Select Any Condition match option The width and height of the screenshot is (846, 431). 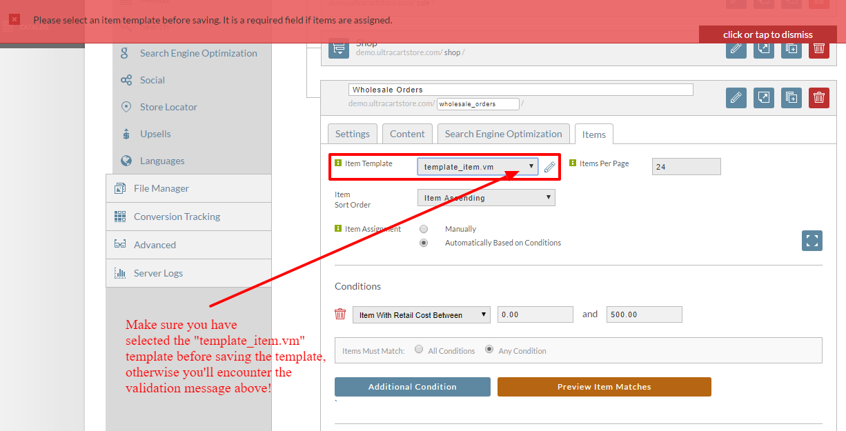coord(489,350)
